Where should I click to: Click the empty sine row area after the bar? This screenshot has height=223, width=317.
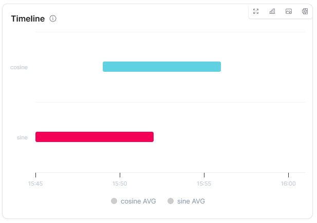[229, 137]
